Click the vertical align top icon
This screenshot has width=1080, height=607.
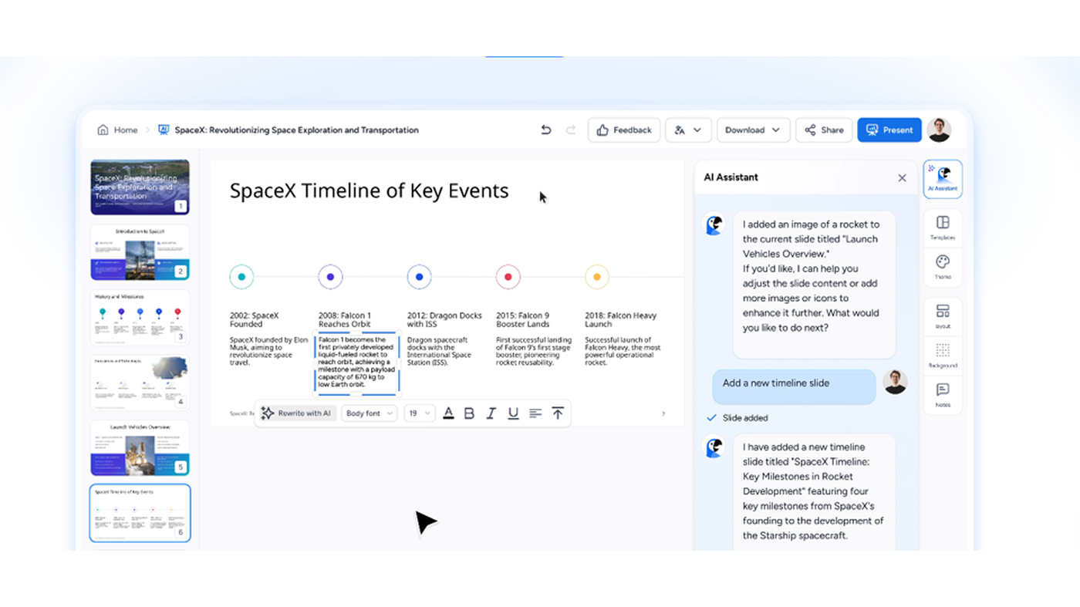click(x=558, y=413)
